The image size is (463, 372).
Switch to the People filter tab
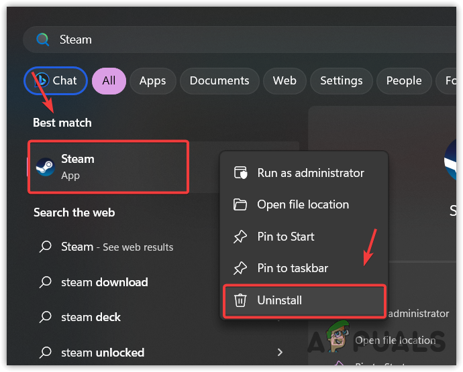[x=404, y=81]
